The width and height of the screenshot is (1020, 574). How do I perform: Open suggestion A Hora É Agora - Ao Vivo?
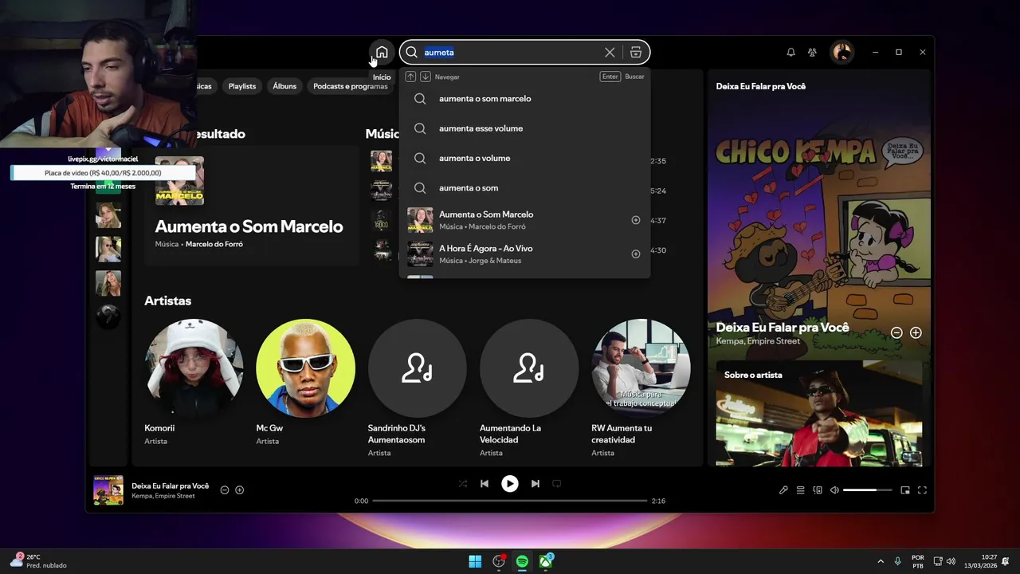point(524,254)
